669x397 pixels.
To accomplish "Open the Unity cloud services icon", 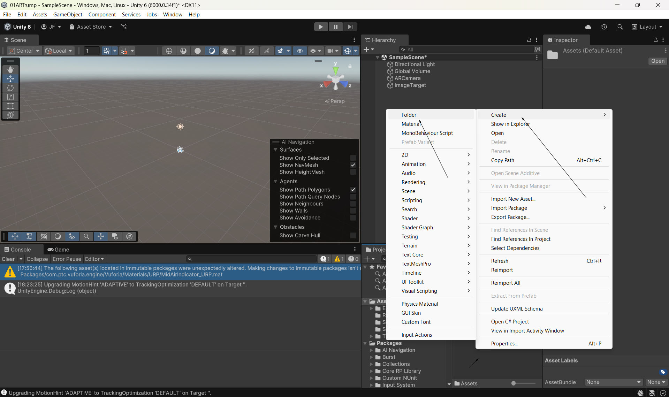I will click(588, 27).
